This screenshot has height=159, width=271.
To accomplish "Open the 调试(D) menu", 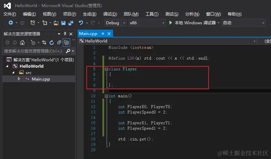I will [110, 14].
